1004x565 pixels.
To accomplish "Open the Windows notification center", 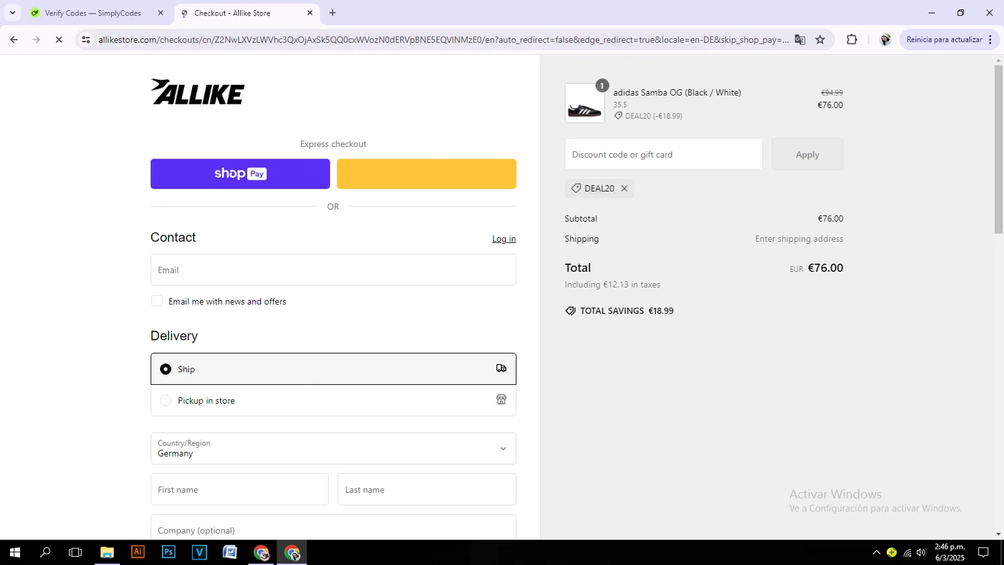I will (x=984, y=552).
